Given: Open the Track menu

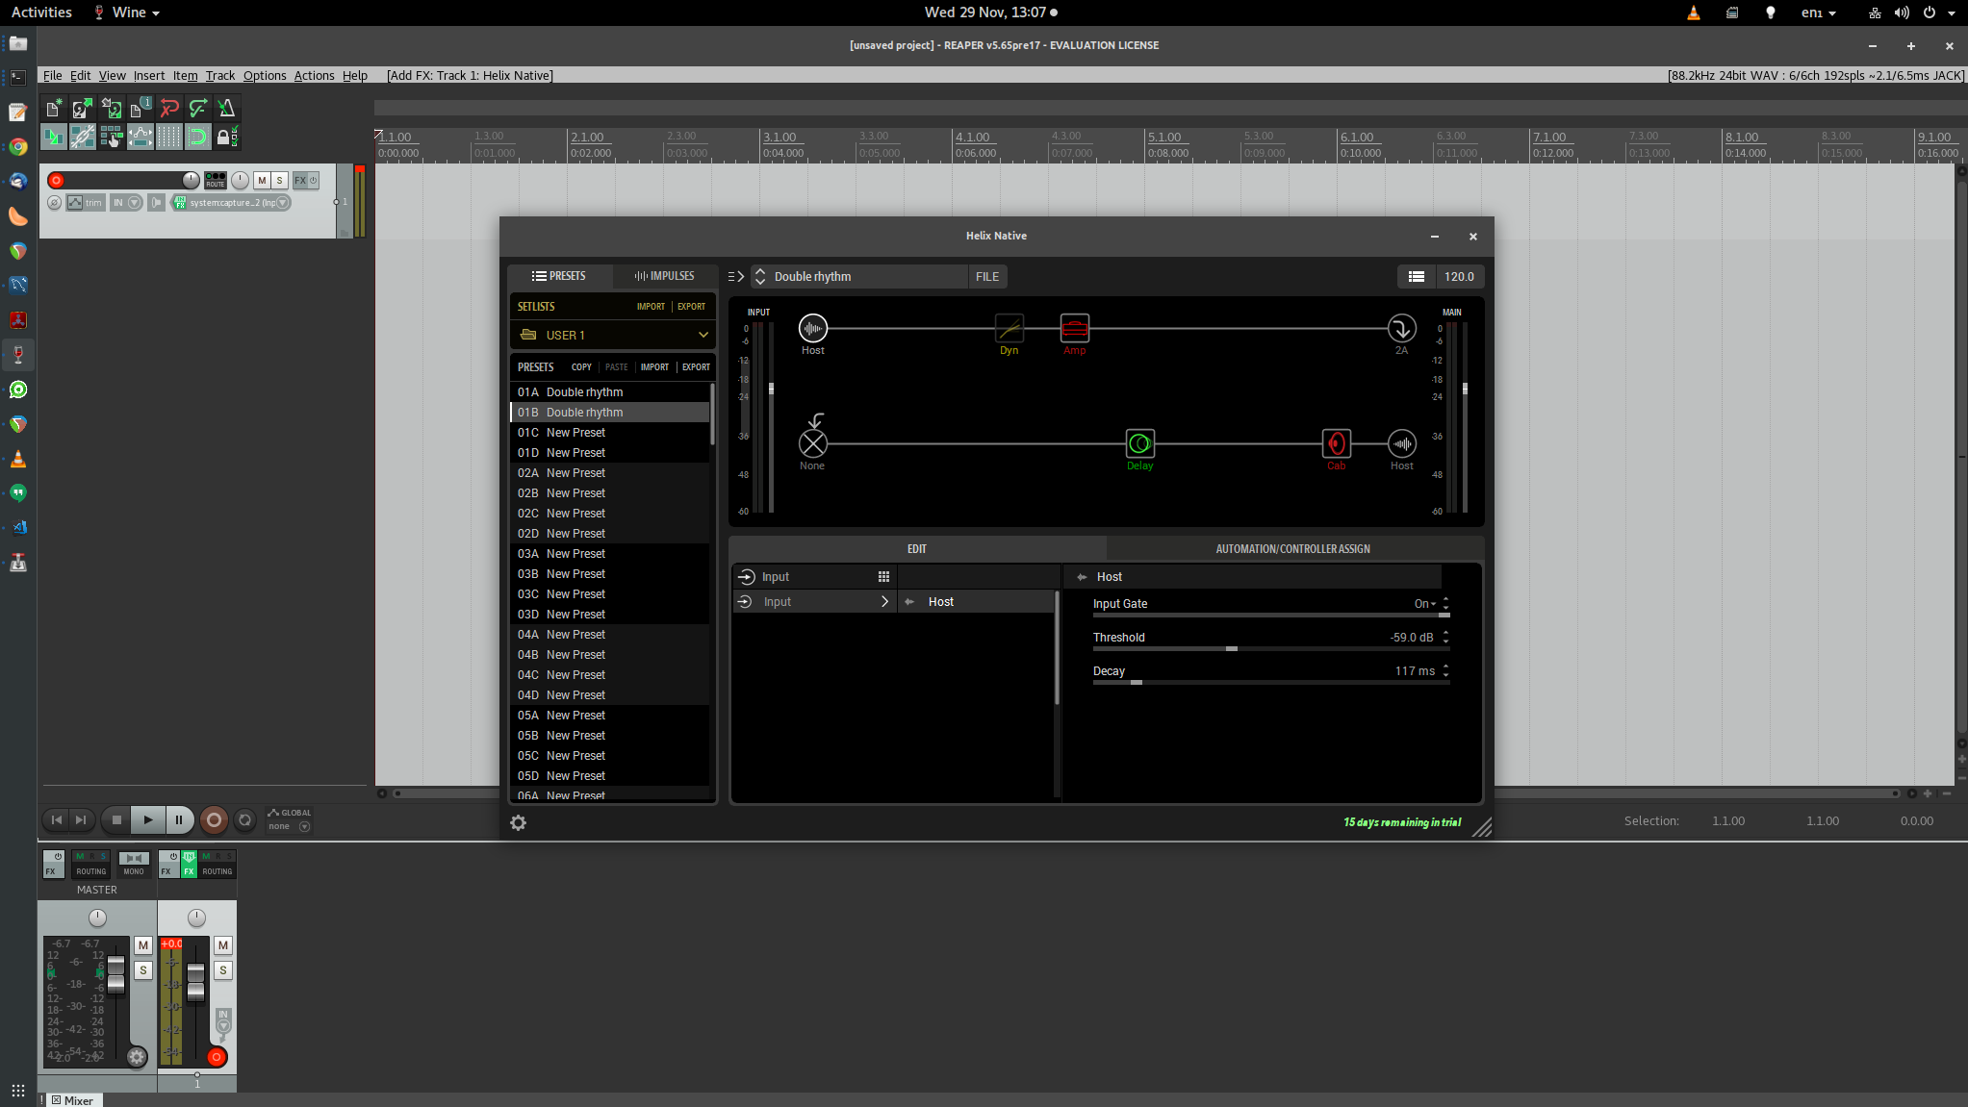Looking at the screenshot, I should tap(219, 76).
